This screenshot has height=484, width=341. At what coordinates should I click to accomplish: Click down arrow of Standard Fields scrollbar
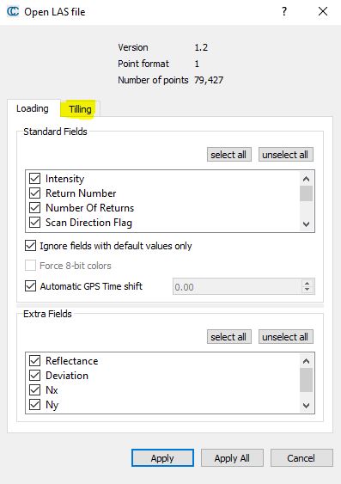pyautogui.click(x=306, y=224)
